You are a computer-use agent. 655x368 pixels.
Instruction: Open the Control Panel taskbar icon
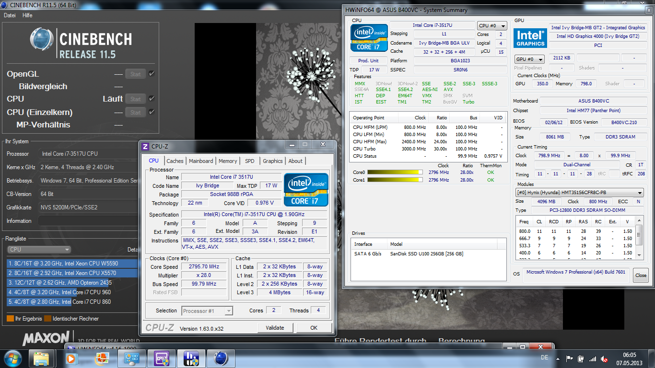[x=131, y=358]
